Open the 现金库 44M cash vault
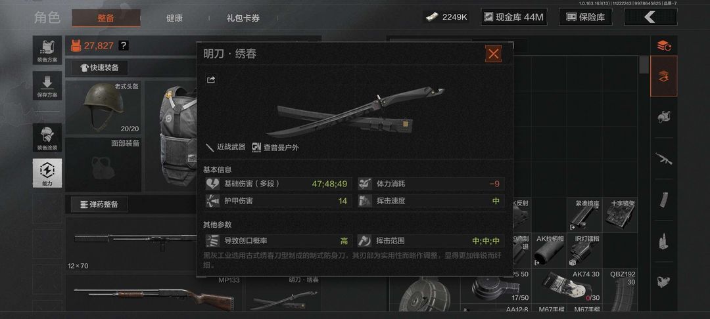 coord(514,17)
